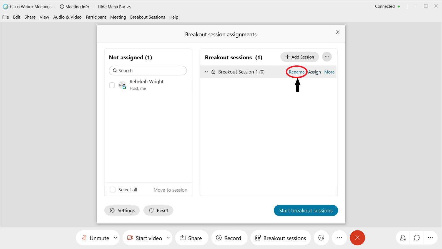Open the Help menu
Screen dimensions: 442x249
pos(174,17)
